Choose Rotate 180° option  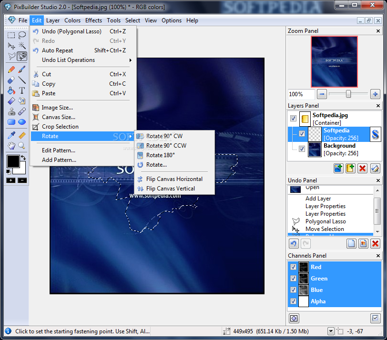(174, 155)
